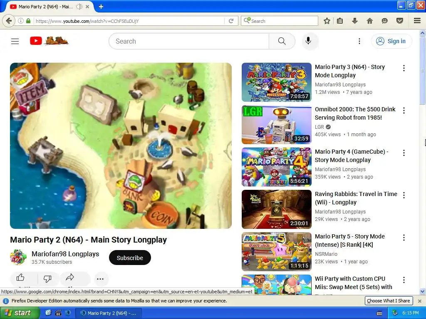
Task: Show bookmarks list icon in toolbar
Action: pyautogui.click(x=340, y=21)
